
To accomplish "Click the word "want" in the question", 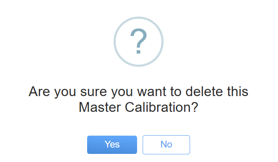I will pyautogui.click(x=152, y=92).
